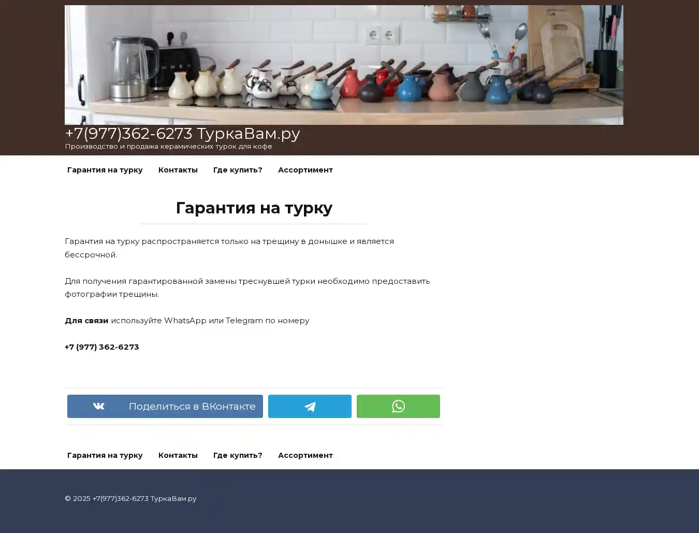Image resolution: width=699 pixels, height=533 pixels.
Task: Click the header banner photo of ceramic turkas
Action: pyautogui.click(x=344, y=65)
